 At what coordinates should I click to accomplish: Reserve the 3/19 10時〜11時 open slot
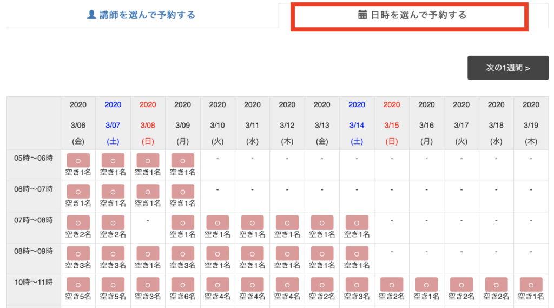[531, 285]
